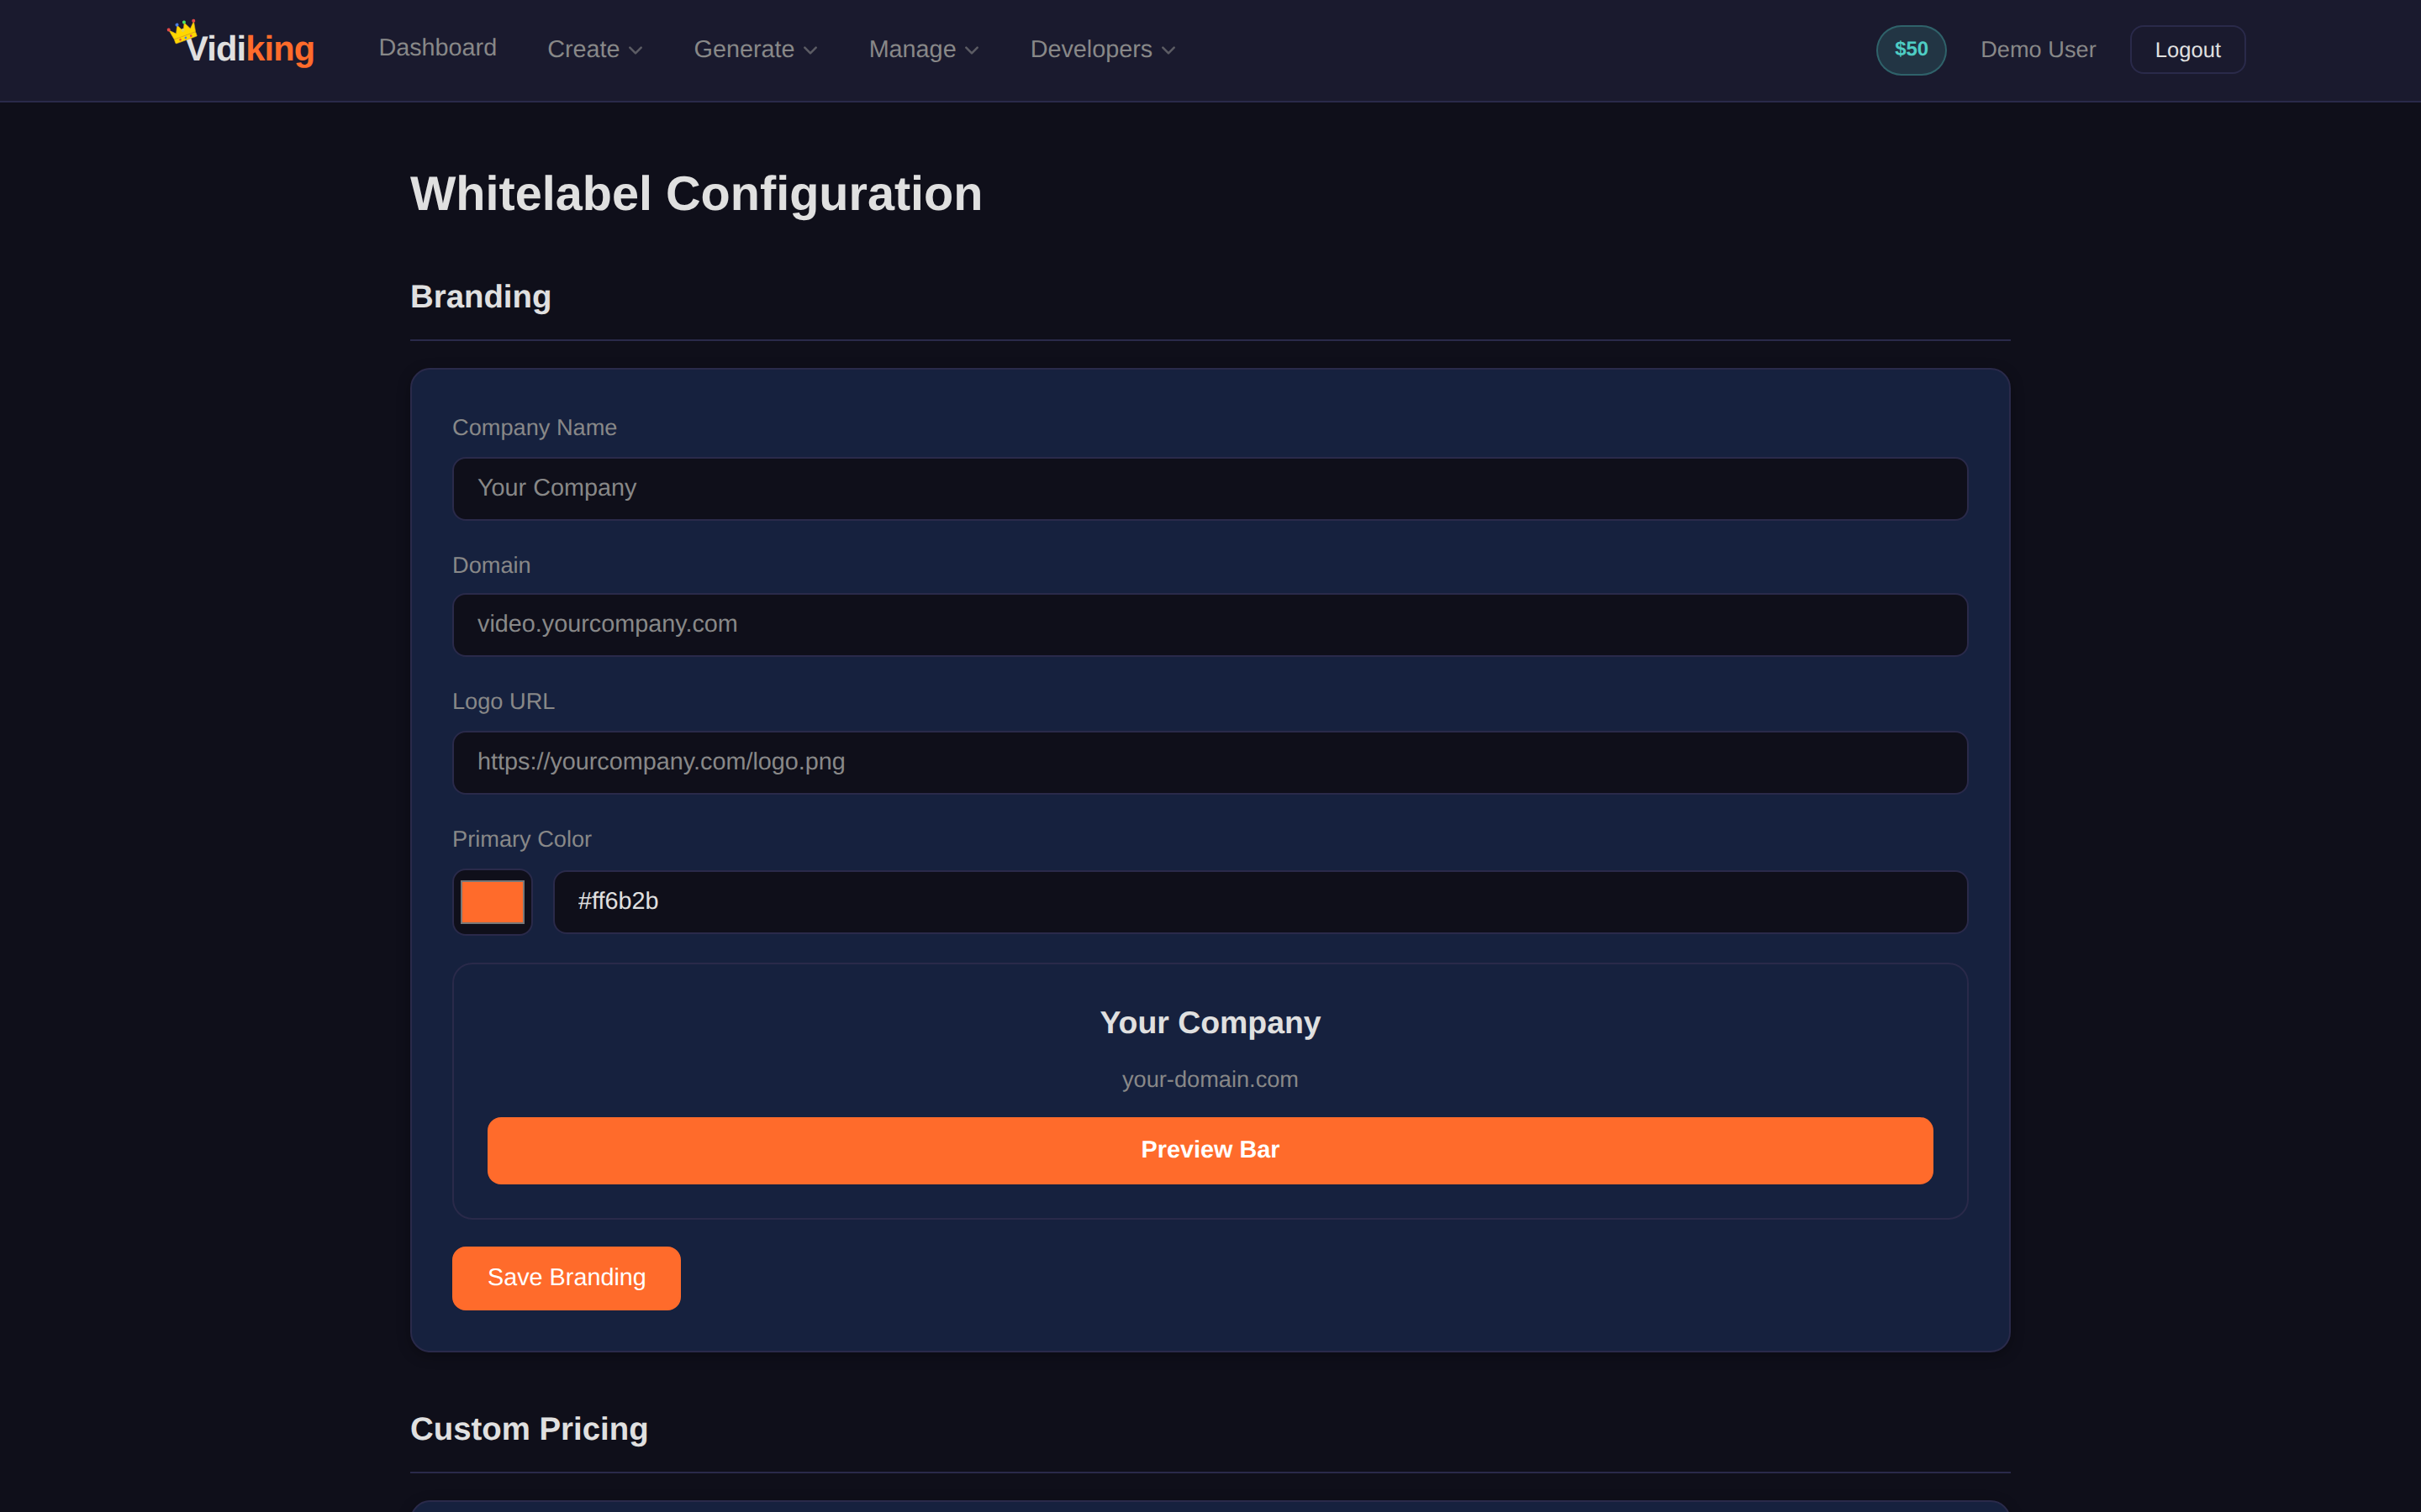Log out with the Logout button

point(2187,49)
